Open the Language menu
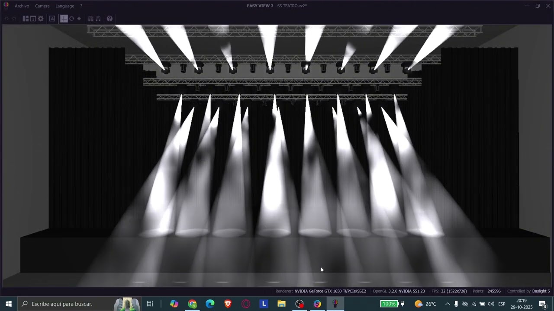The image size is (554, 311). coord(64,6)
